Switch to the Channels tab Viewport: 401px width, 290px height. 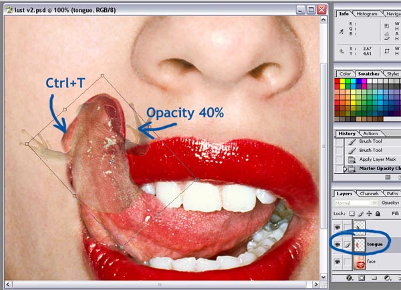pos(369,193)
